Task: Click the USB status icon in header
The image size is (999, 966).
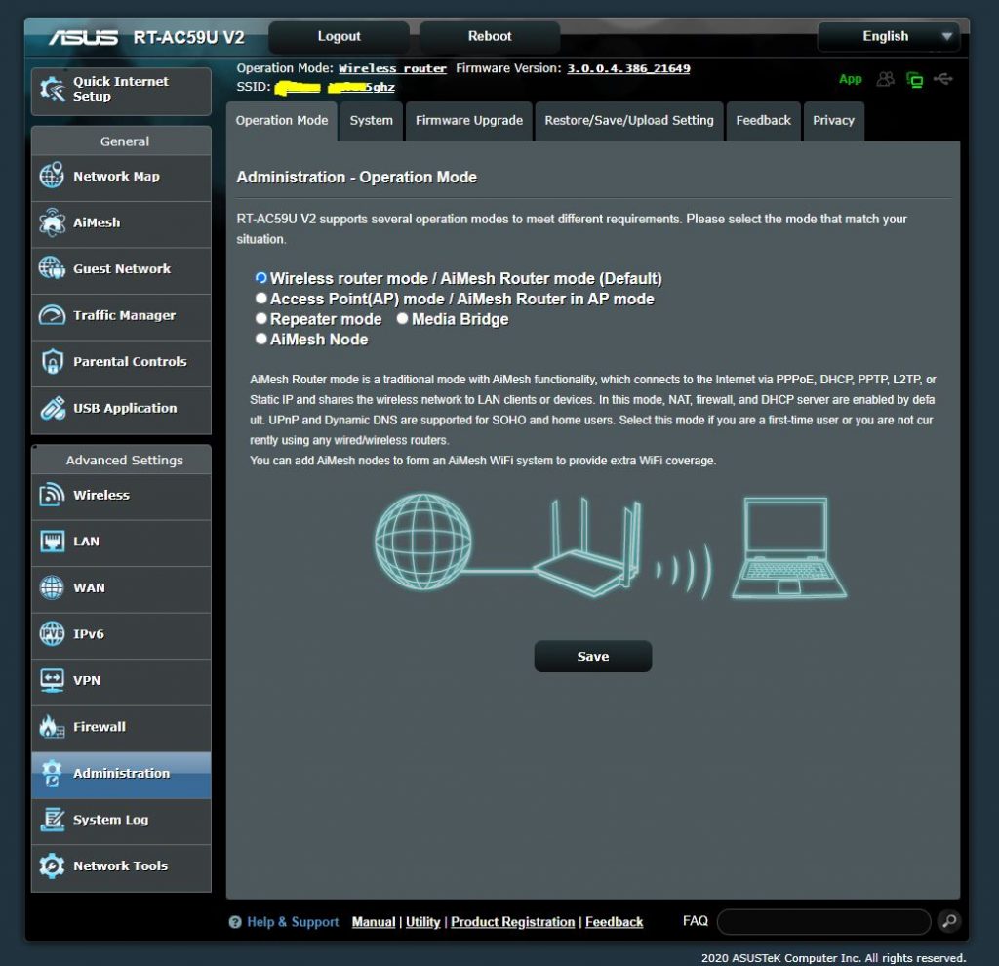Action: 943,79
